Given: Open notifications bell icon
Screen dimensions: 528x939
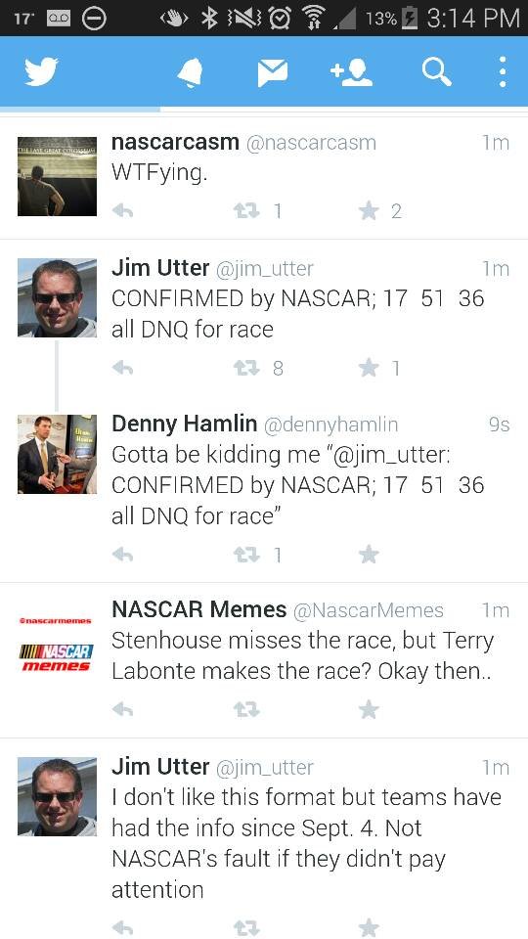Looking at the screenshot, I should point(191,73).
